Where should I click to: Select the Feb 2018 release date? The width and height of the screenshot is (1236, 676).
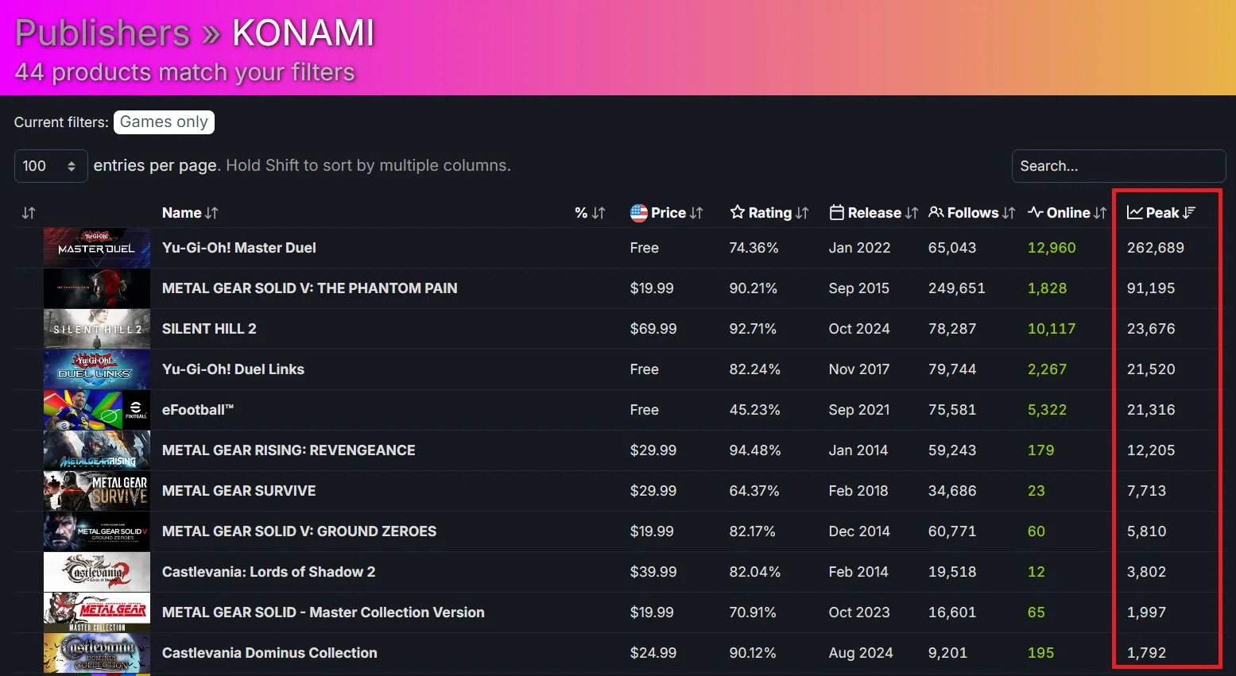click(x=858, y=491)
